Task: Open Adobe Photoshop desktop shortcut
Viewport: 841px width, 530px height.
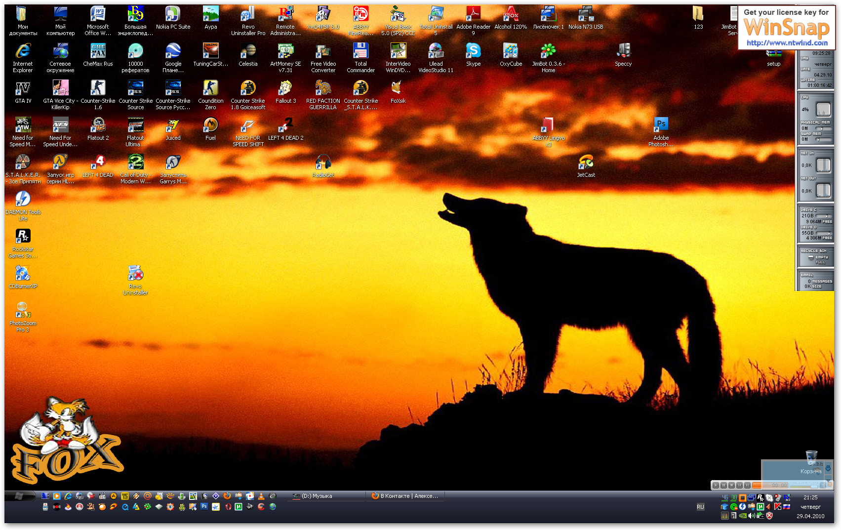Action: click(661, 125)
